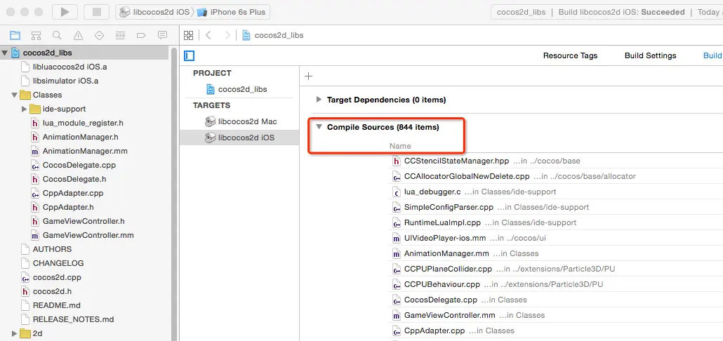Open cocos2d_libs in the jump bar
The height and width of the screenshot is (341, 723).
click(272, 36)
